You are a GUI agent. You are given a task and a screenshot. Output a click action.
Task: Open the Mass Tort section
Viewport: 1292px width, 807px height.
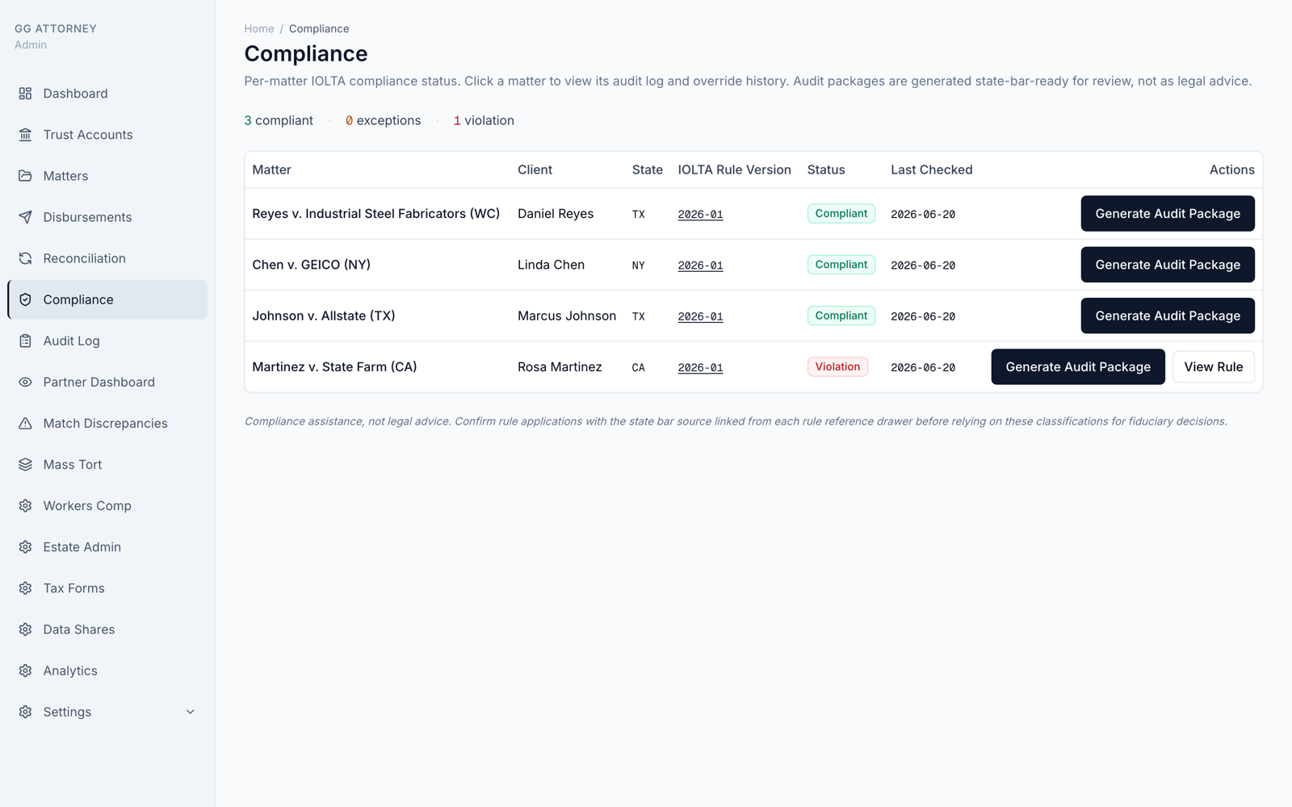click(107, 464)
